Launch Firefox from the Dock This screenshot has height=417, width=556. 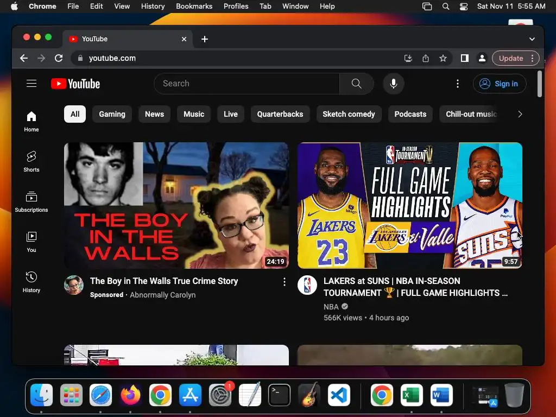pyautogui.click(x=130, y=395)
